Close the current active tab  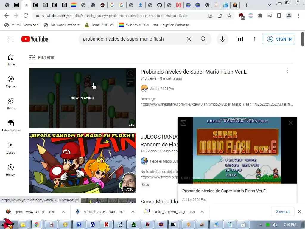[27, 5]
